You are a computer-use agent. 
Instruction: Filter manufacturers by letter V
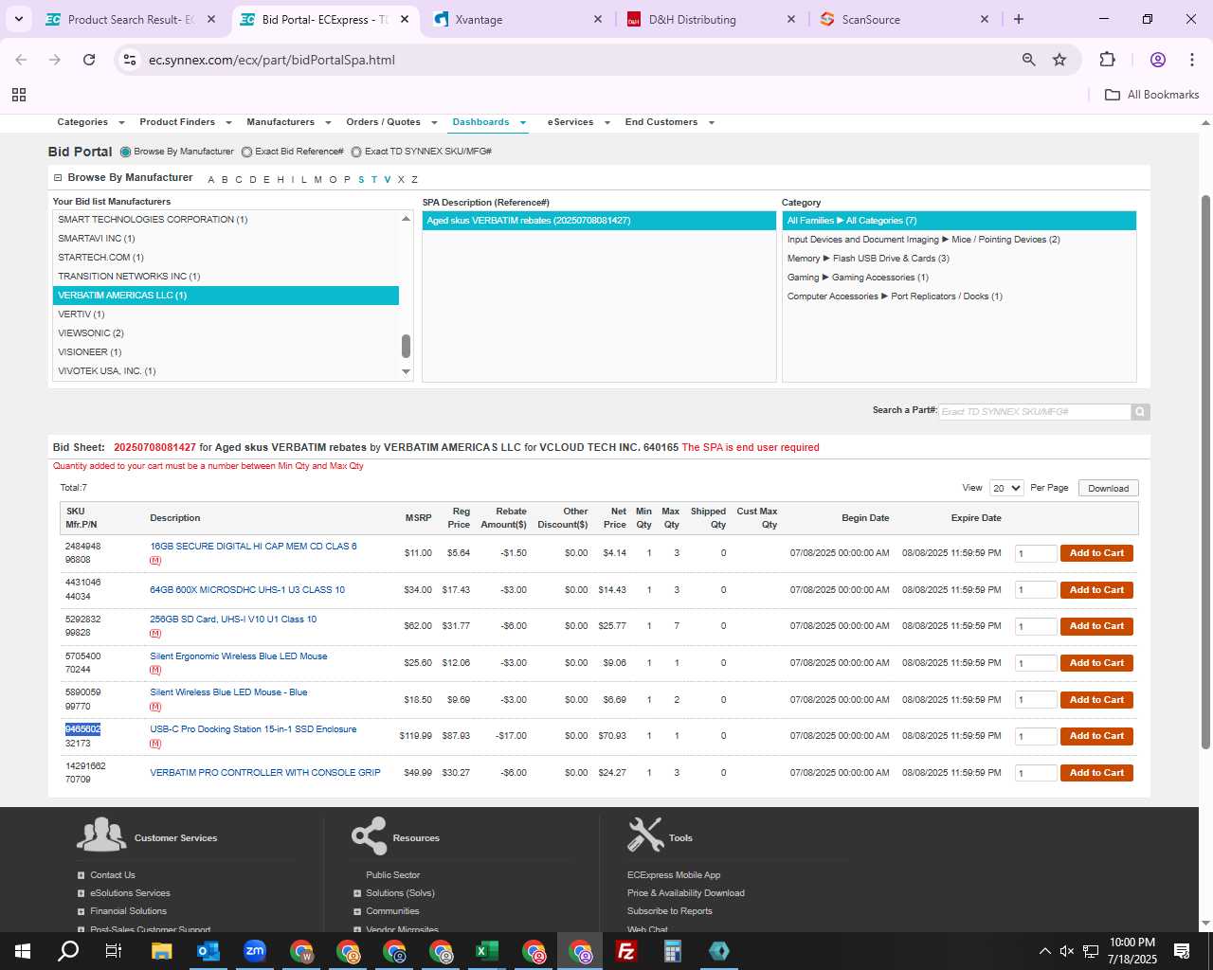point(387,179)
